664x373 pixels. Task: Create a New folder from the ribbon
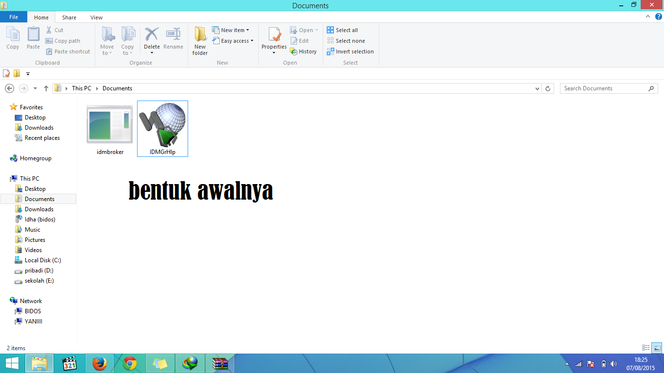tap(200, 41)
